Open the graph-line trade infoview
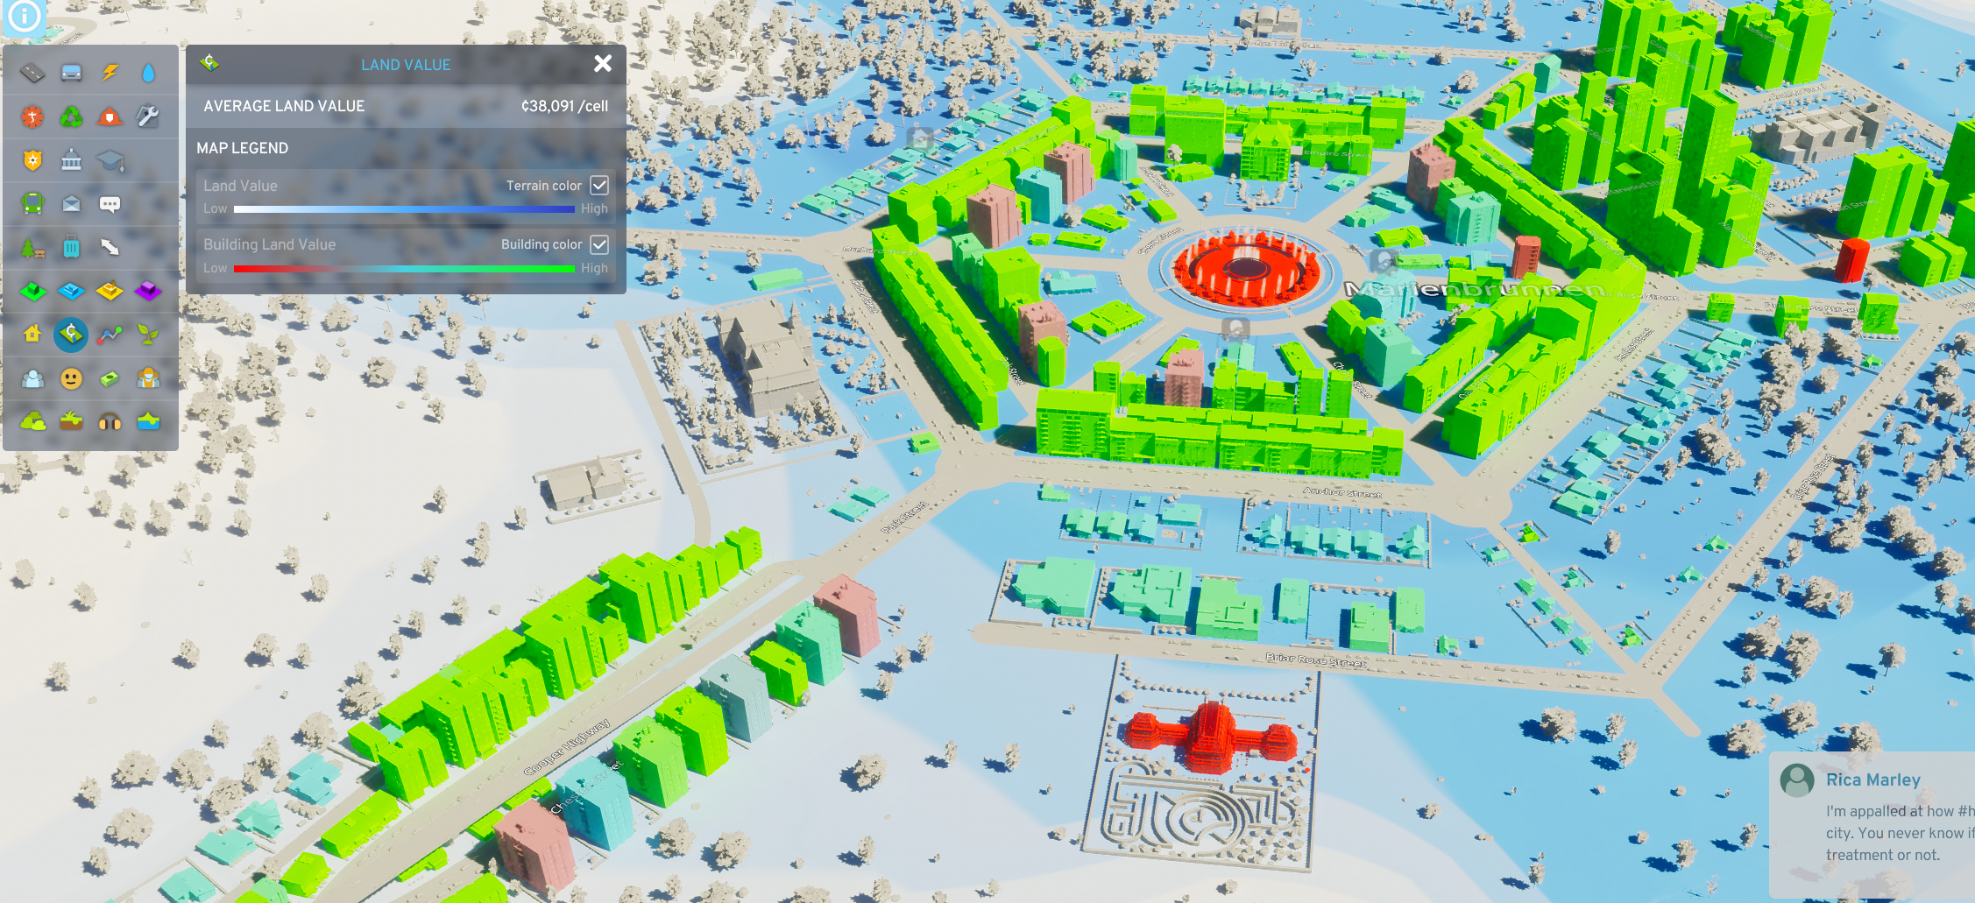 click(110, 334)
